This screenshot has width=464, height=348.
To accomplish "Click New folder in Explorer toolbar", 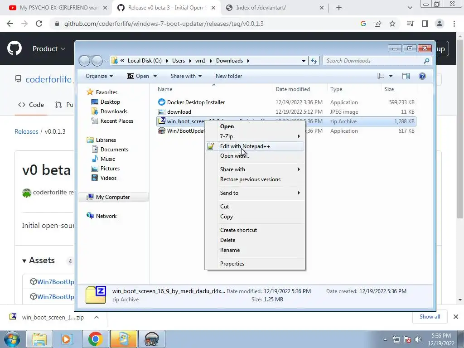I will (x=229, y=76).
